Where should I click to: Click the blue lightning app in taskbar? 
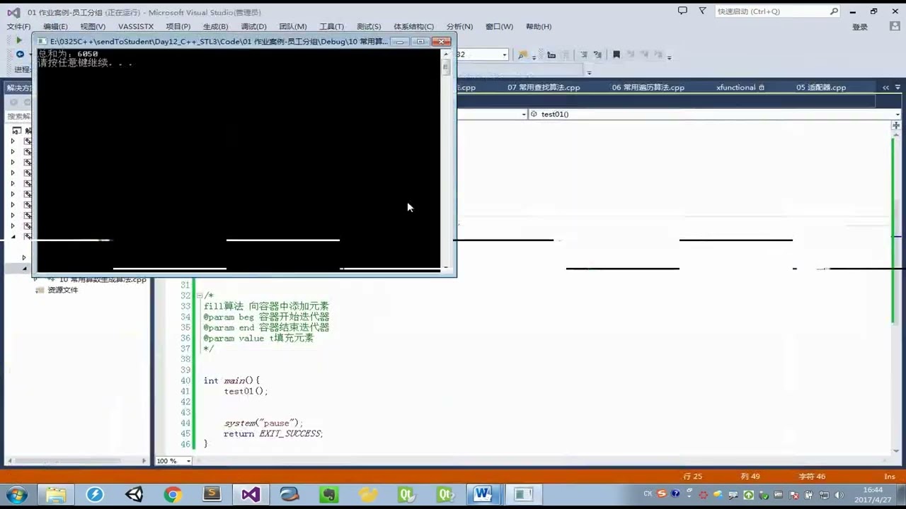click(95, 494)
